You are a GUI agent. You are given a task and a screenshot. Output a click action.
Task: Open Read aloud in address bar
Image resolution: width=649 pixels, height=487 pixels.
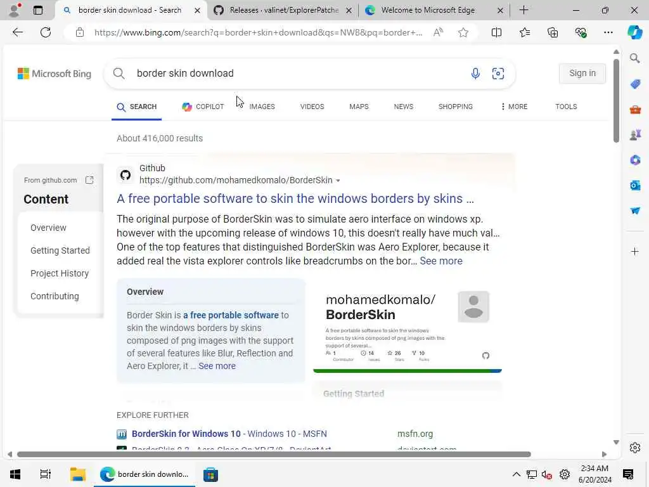pos(438,32)
